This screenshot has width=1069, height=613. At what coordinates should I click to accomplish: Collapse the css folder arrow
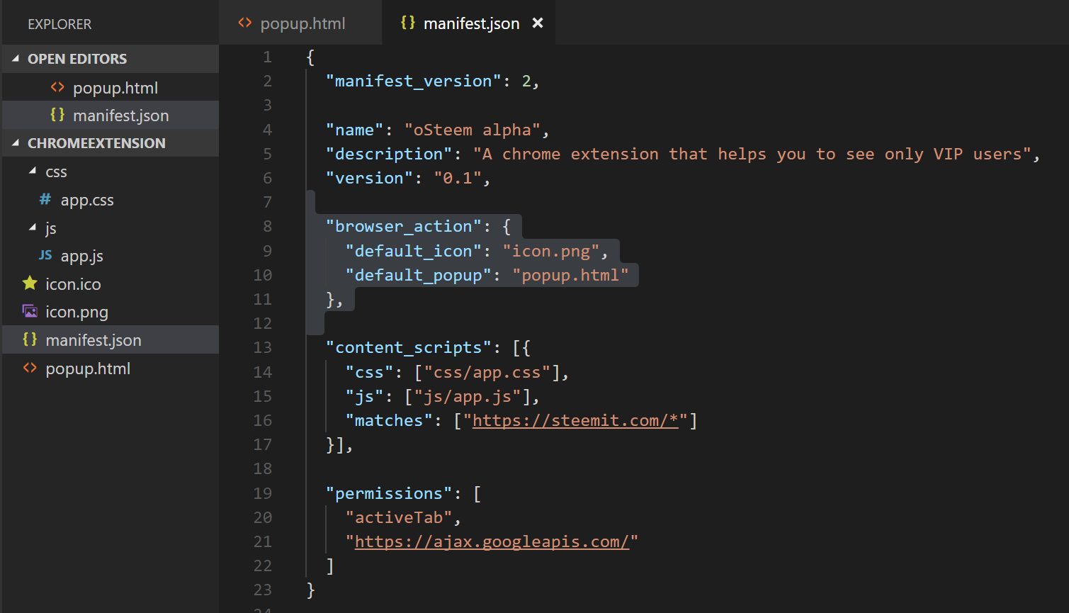(33, 171)
